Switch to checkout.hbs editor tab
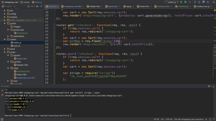This screenshot has width=216, height=121. coord(163,6)
